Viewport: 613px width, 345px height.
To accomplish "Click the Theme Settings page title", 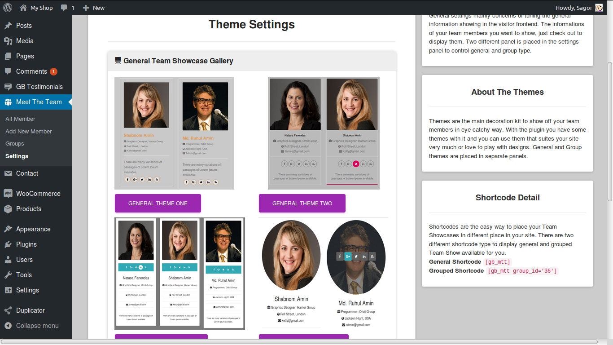I will 252,24.
